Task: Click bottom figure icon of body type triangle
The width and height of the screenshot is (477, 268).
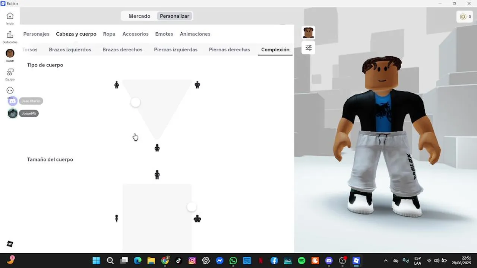Action: (x=157, y=148)
